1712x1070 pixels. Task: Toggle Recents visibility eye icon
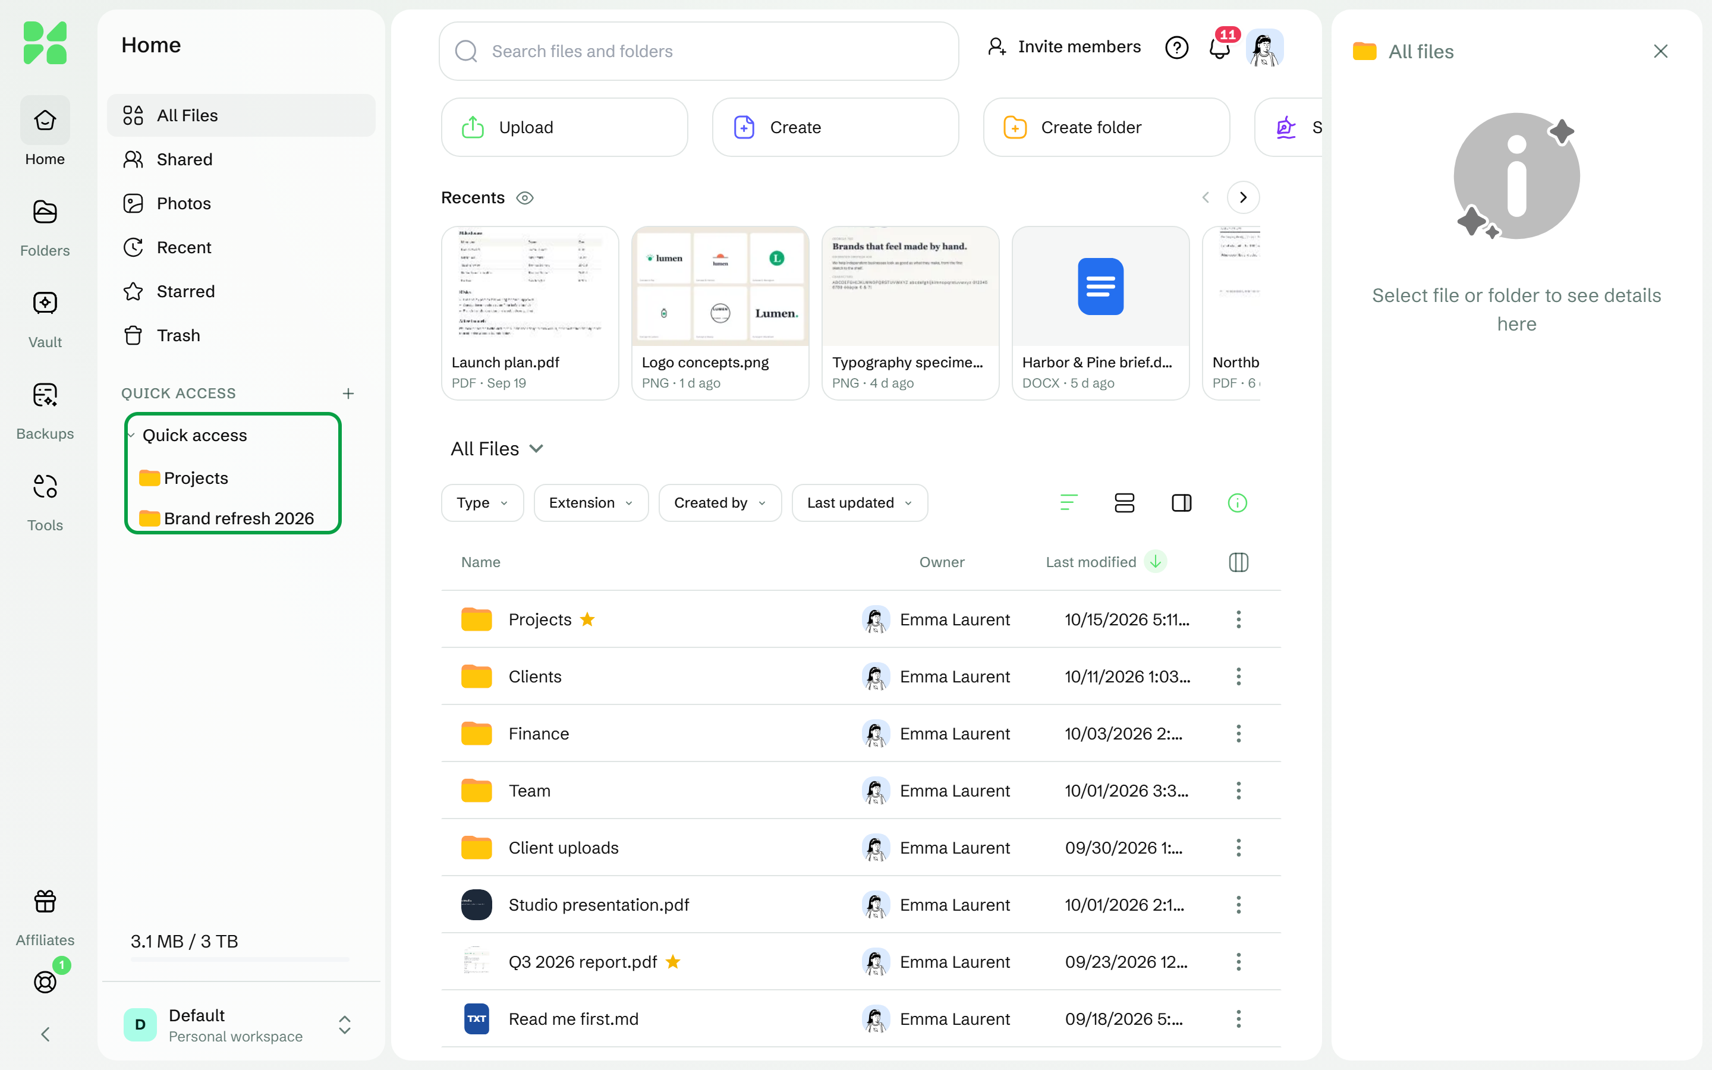(524, 197)
